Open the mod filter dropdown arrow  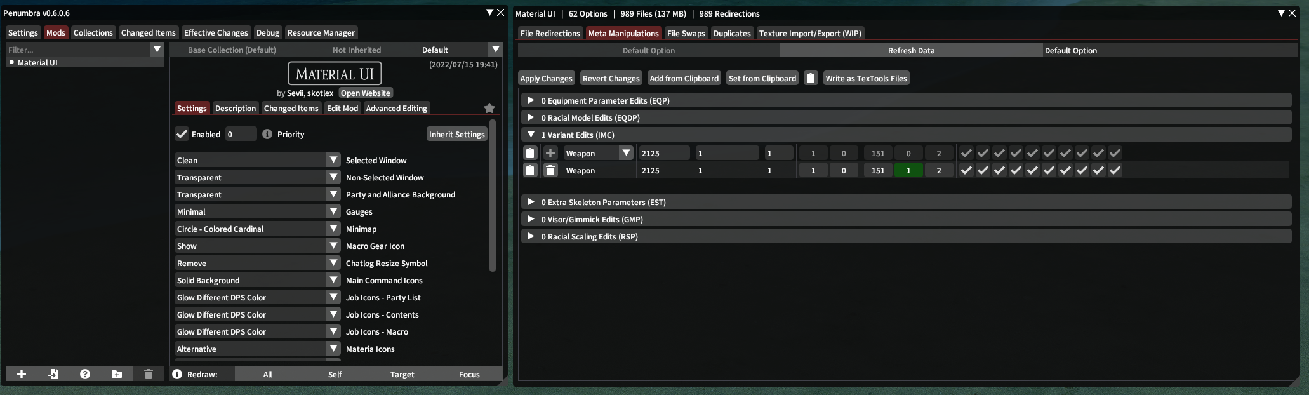[x=157, y=50]
